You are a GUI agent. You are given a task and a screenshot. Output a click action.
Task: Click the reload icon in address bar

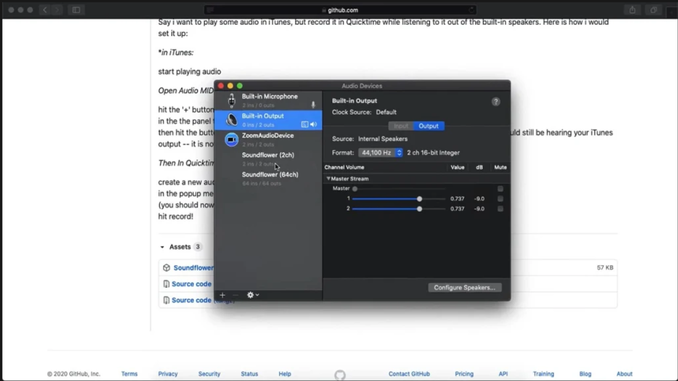pos(471,10)
